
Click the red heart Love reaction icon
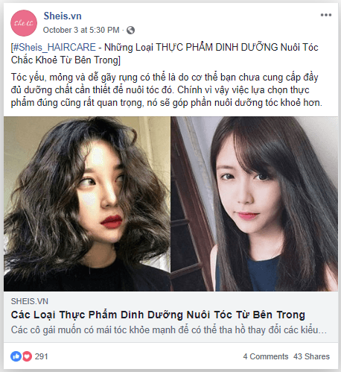(27, 356)
